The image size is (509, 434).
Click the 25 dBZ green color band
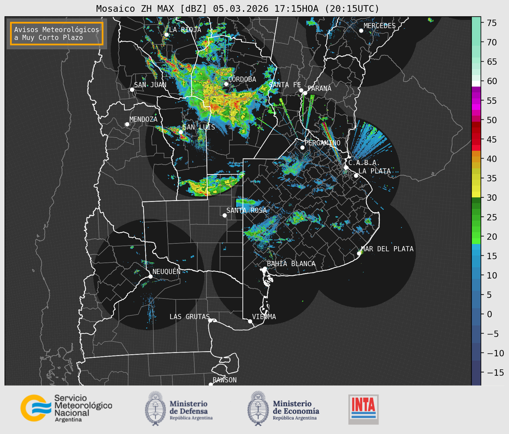[476, 217]
